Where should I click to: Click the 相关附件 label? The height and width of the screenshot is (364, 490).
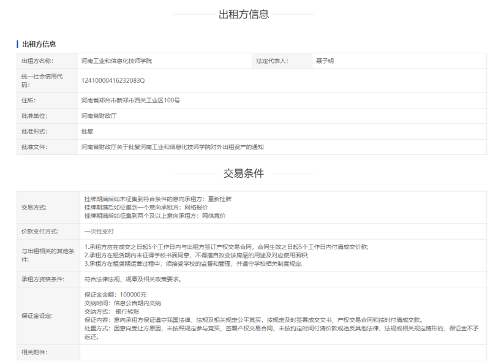pyautogui.click(x=34, y=352)
